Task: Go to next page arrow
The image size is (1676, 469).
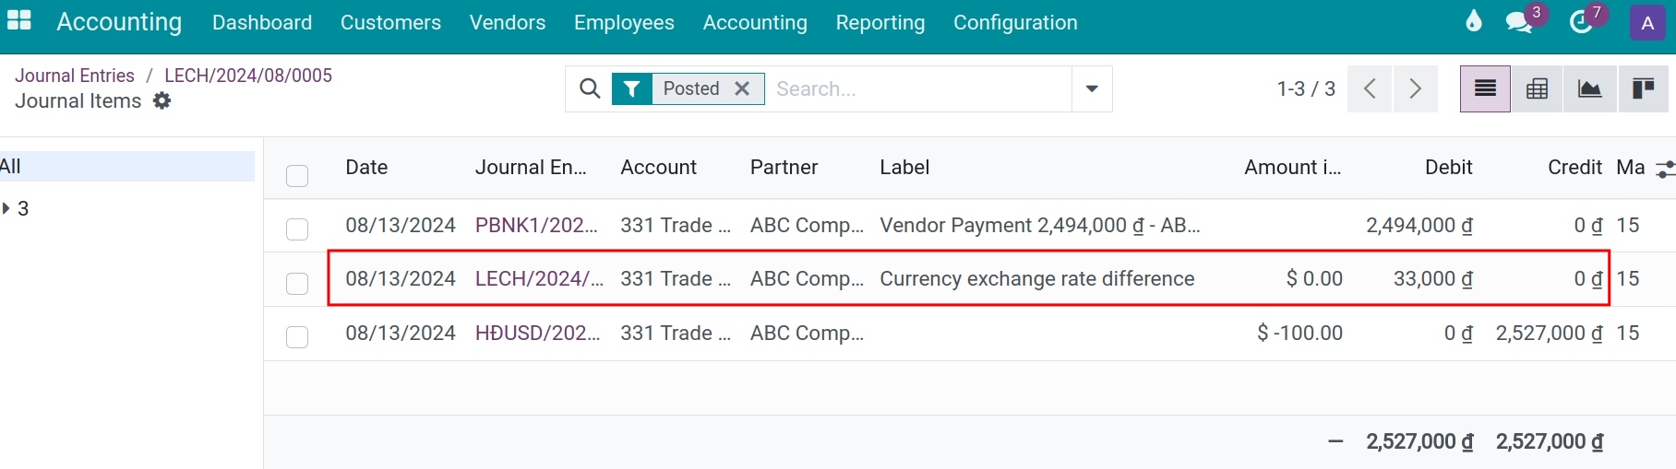Action: 1415,88
